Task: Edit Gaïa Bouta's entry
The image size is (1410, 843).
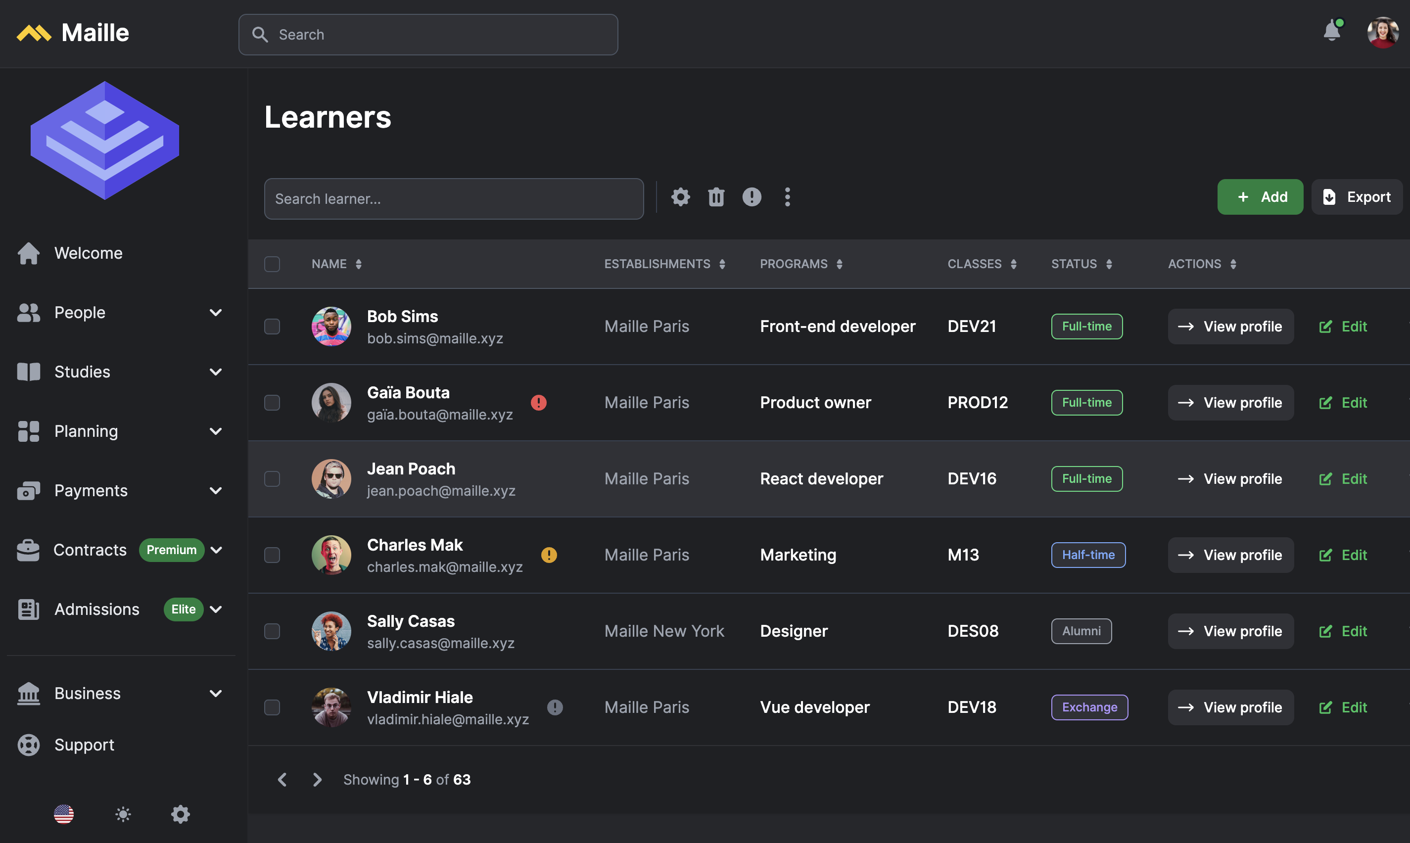Action: pos(1343,403)
